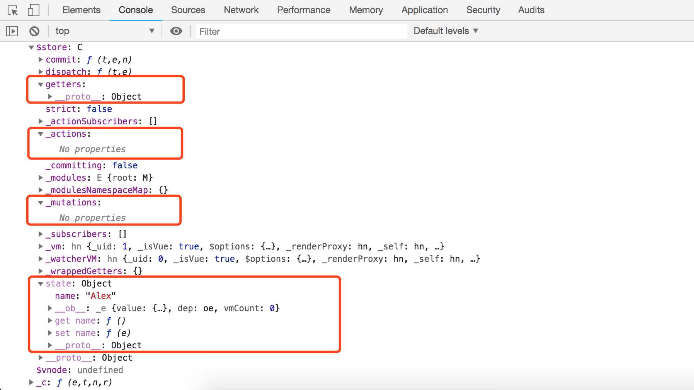Screen dimensions: 694x390
Task: Create live expression with the eye icon
Action: point(176,31)
